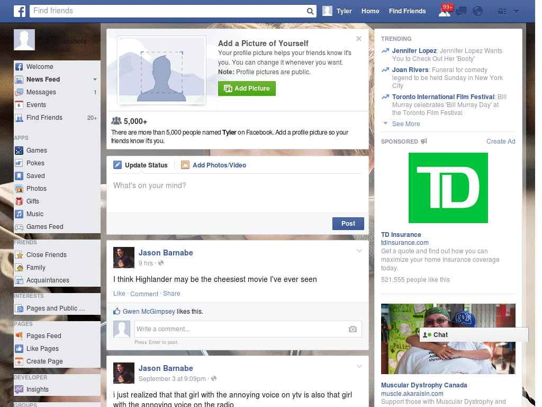Click the Facebook logo icon

(x=20, y=11)
